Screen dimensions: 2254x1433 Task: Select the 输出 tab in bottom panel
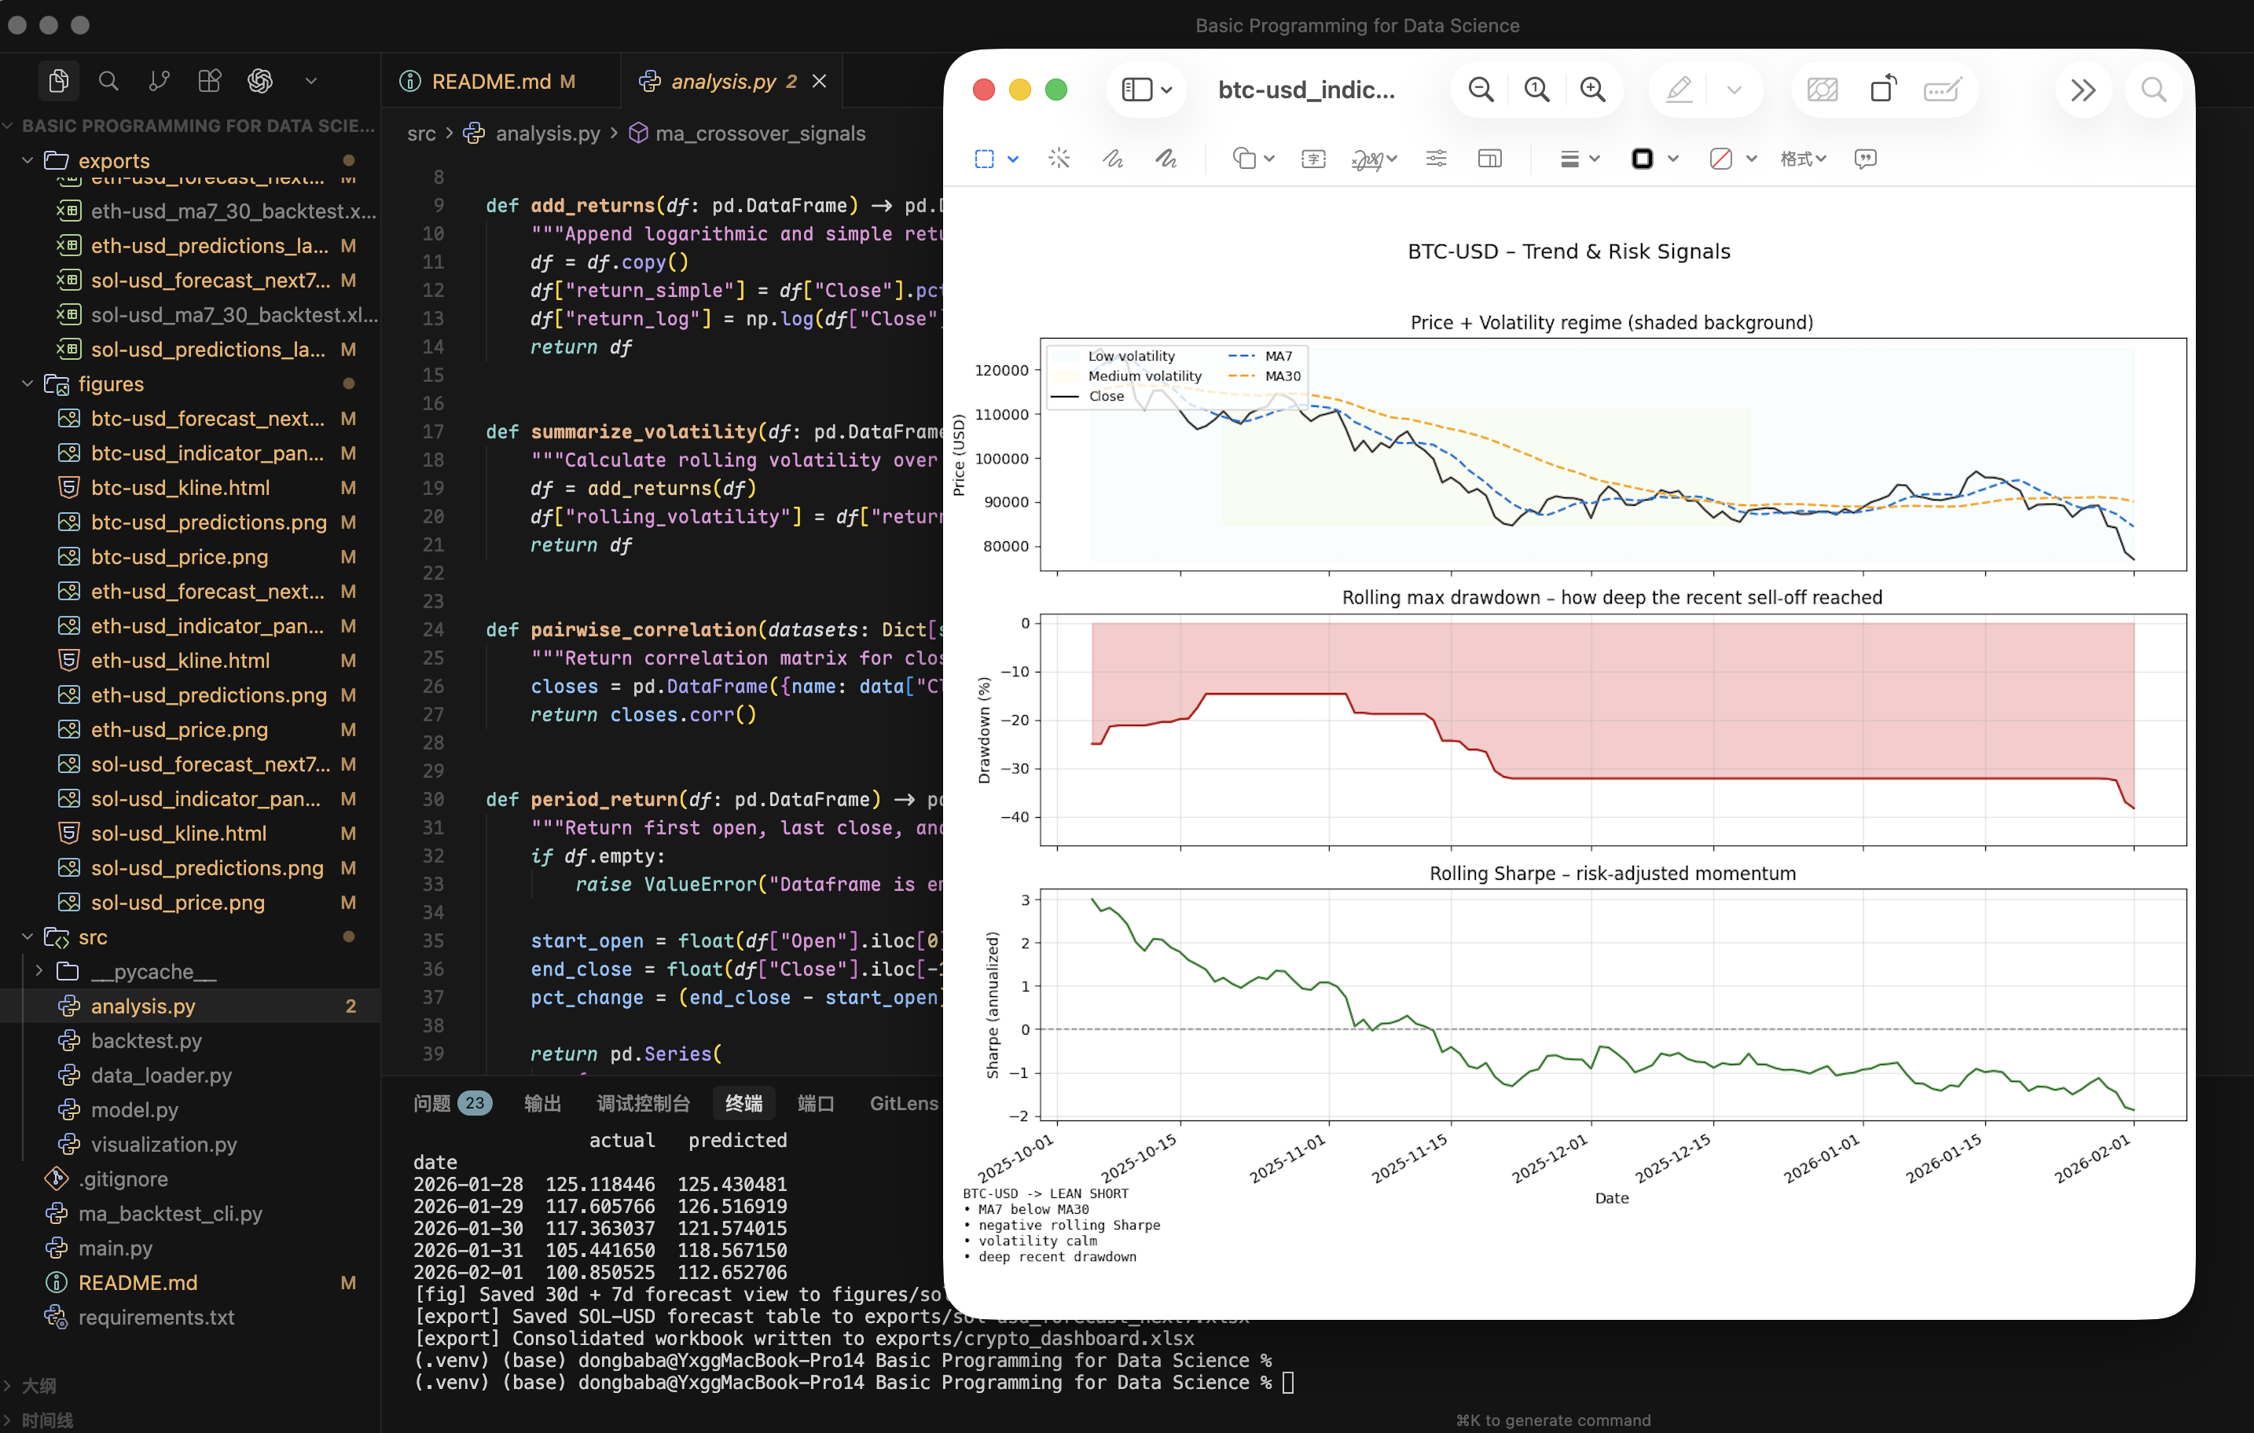click(543, 1104)
